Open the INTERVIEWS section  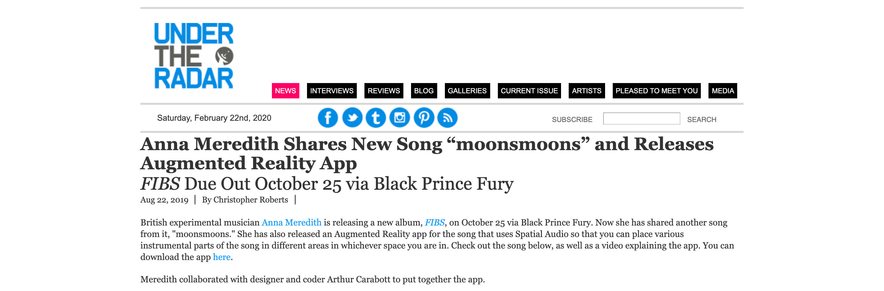click(x=332, y=91)
